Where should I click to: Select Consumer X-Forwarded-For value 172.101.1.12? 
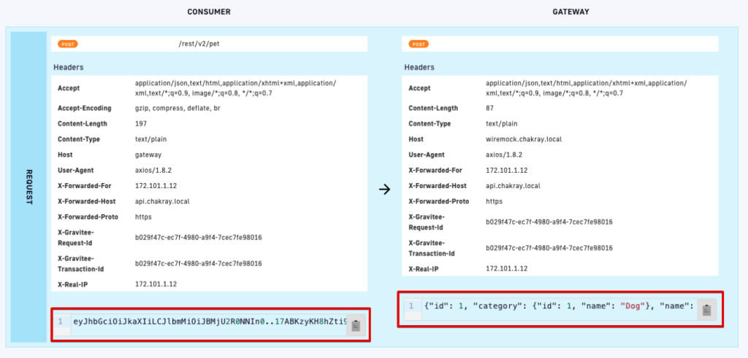[156, 186]
